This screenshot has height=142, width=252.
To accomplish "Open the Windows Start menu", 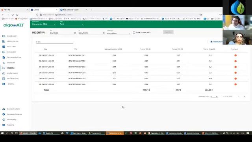I will tap(2, 133).
